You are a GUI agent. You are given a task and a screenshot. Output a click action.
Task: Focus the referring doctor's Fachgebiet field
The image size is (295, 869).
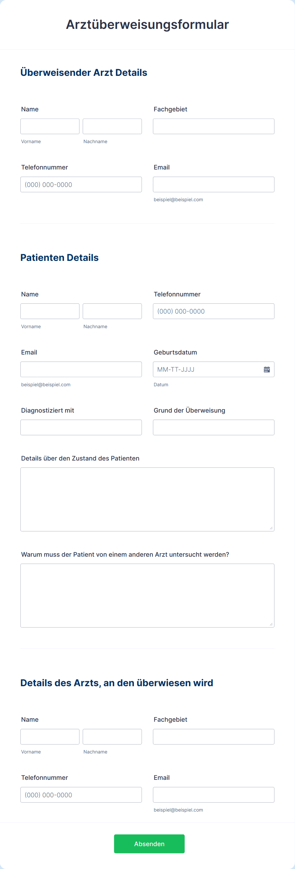pyautogui.click(x=214, y=126)
